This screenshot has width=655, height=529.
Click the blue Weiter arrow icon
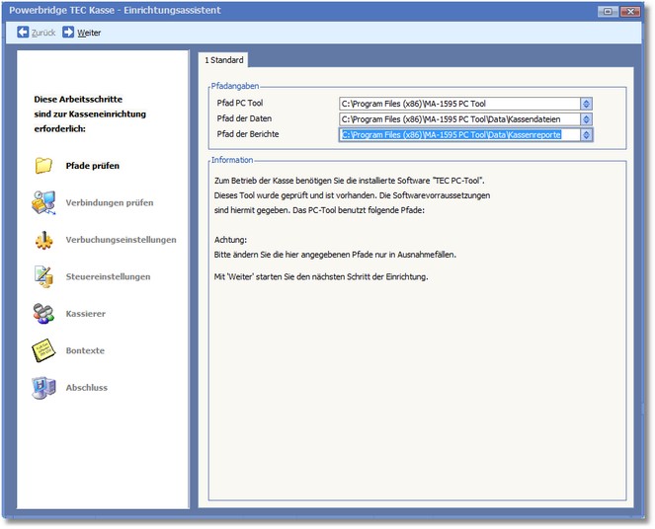pos(68,33)
